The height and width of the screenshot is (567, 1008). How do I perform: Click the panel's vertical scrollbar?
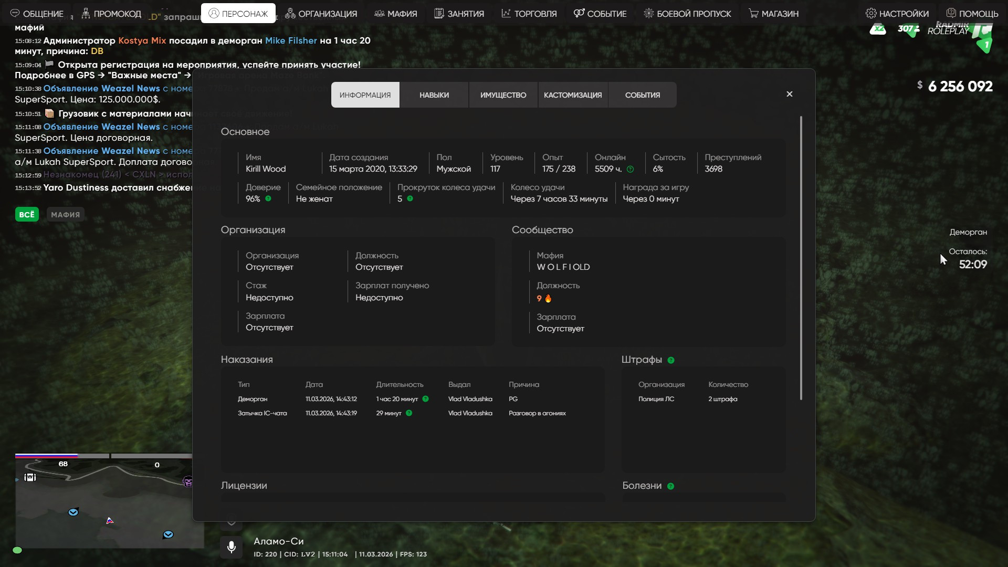point(801,257)
